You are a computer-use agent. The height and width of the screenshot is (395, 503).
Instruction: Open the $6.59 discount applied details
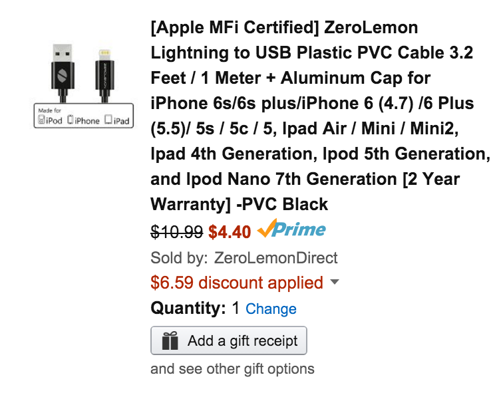pyautogui.click(x=237, y=283)
